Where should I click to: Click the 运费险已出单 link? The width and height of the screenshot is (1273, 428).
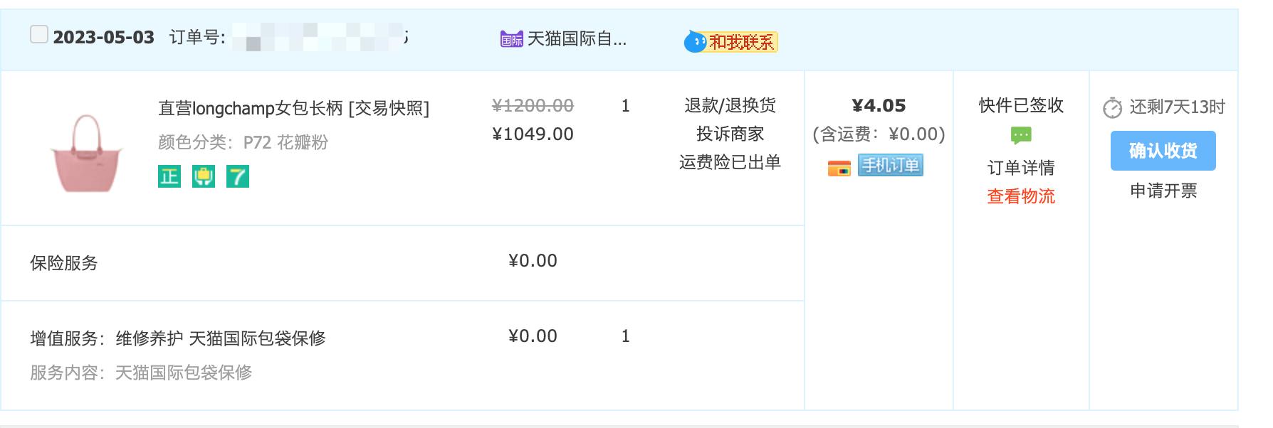(x=730, y=162)
